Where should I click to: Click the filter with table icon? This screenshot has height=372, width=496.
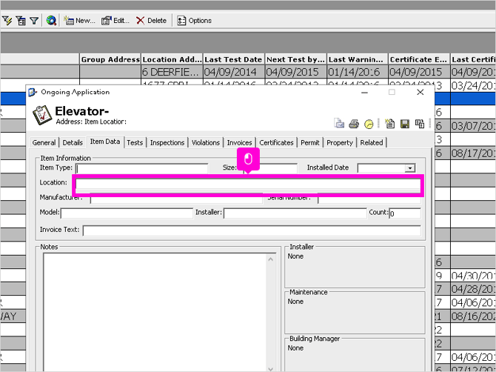[21, 21]
